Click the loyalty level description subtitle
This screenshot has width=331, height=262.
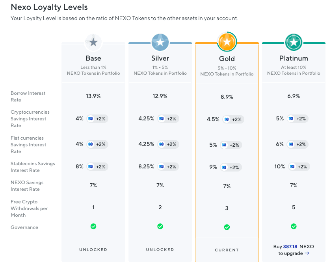[125, 18]
